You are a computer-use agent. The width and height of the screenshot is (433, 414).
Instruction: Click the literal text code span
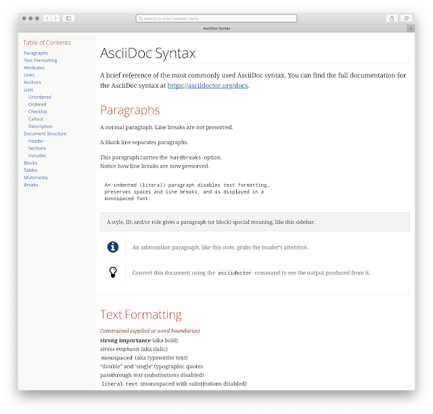pos(119,384)
